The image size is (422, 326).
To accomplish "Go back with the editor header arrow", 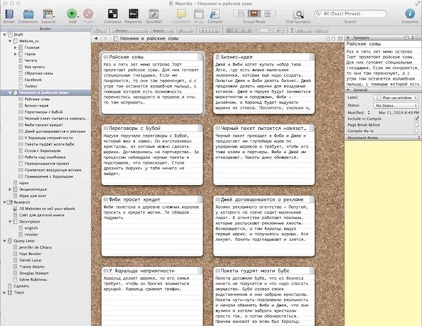I will [x=96, y=39].
